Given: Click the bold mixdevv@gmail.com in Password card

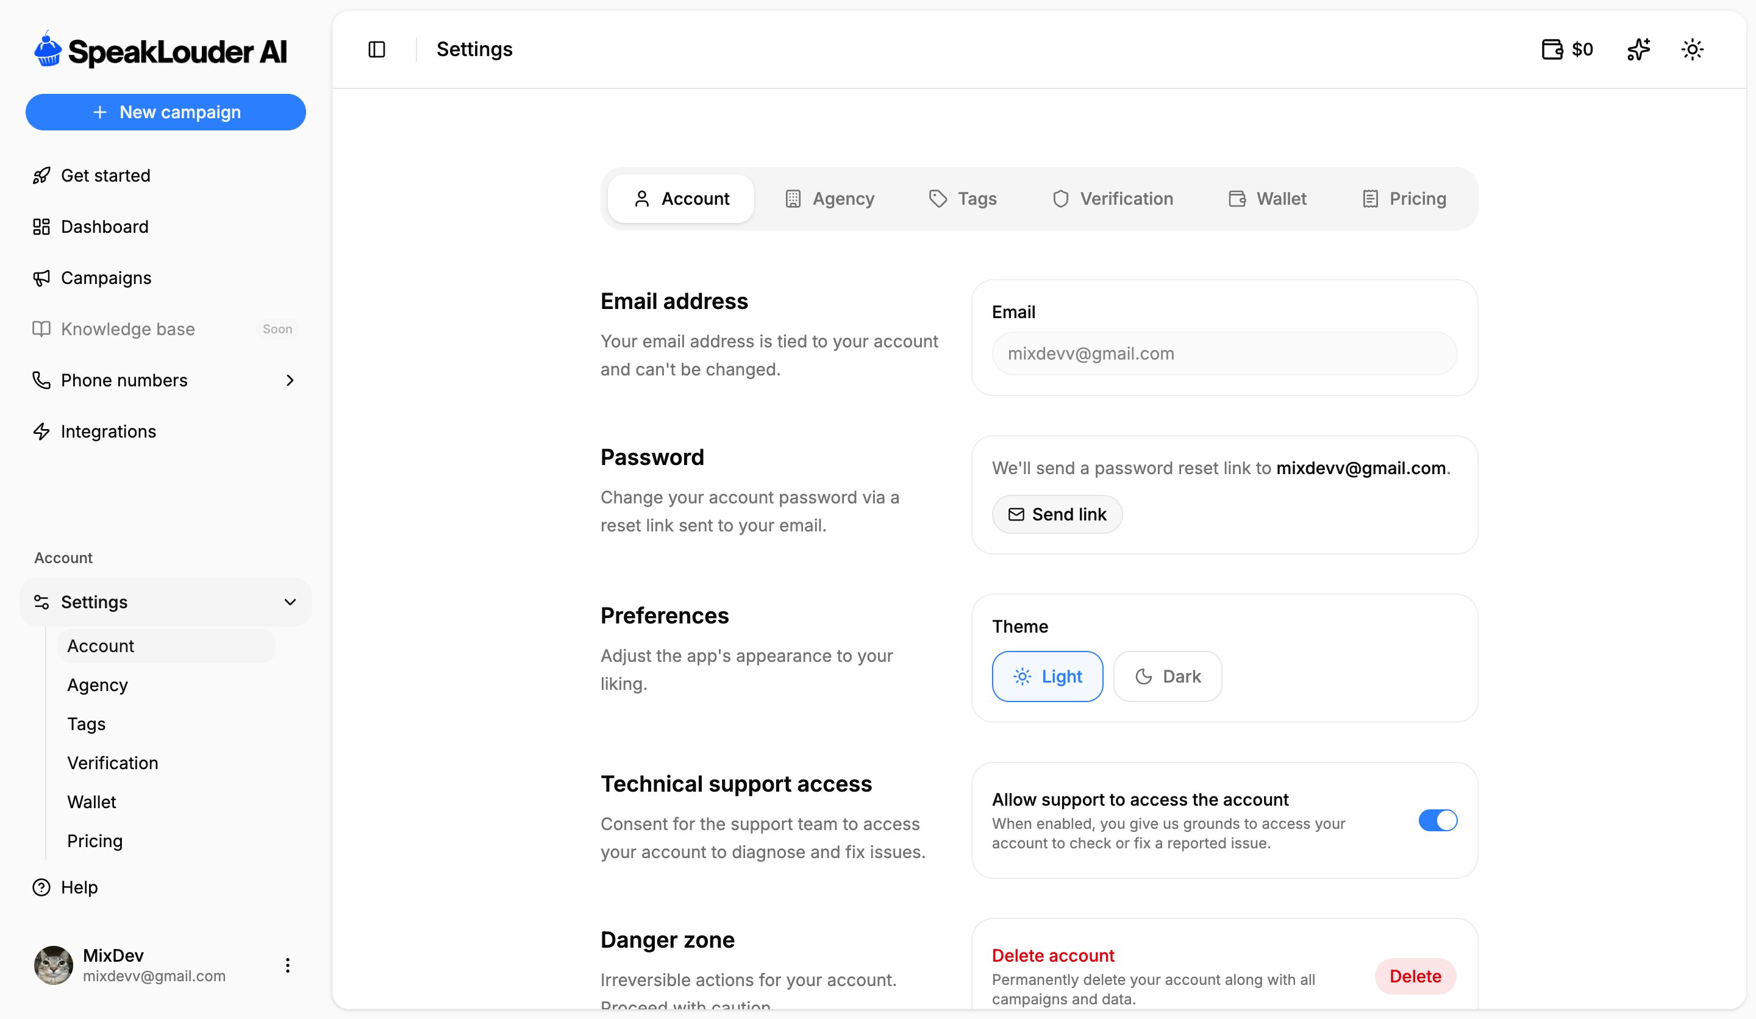Looking at the screenshot, I should click(1361, 468).
